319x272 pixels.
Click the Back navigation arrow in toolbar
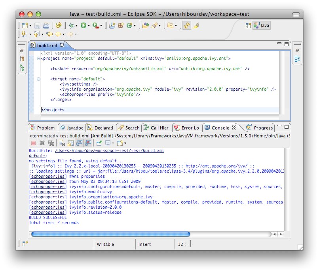[x=58, y=34]
